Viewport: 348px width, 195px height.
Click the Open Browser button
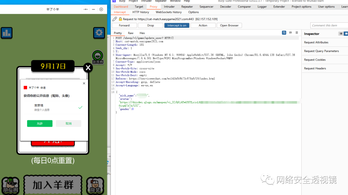pos(229,25)
